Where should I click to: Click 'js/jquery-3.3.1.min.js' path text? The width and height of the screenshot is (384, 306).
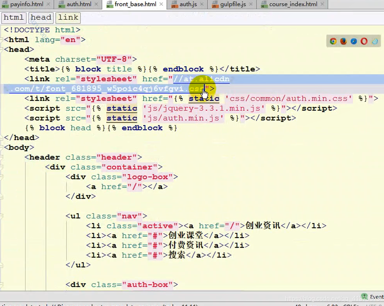[x=204, y=108]
